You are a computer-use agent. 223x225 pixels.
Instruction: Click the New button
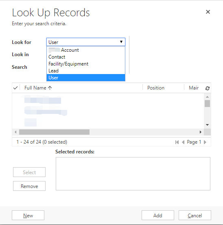[x=28, y=215]
